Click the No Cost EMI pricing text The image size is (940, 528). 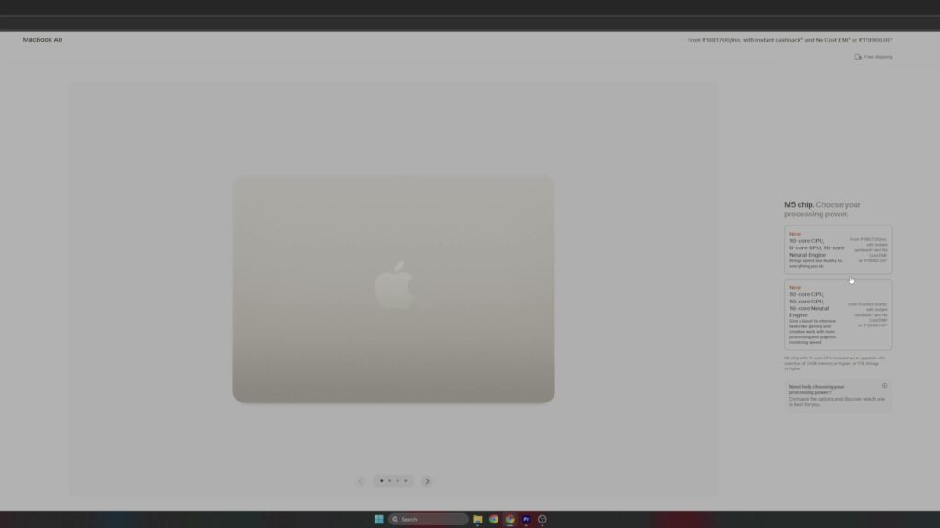(x=832, y=40)
